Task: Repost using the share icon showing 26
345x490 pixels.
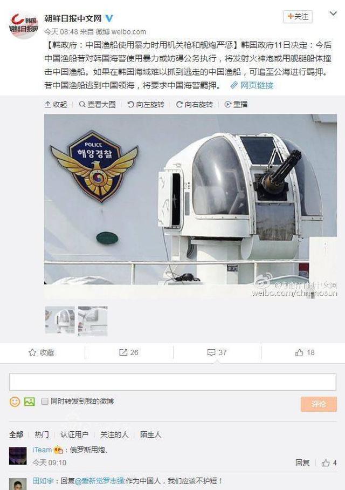Action: click(x=129, y=352)
